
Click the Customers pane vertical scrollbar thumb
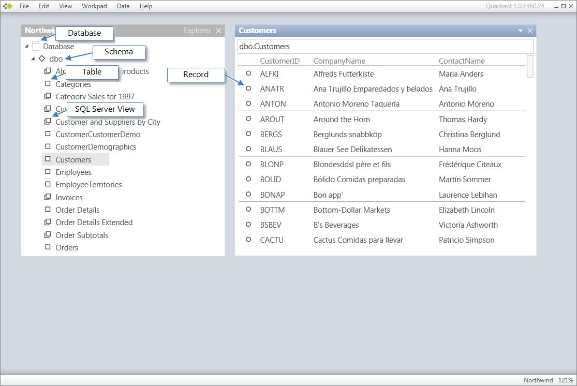530,67
